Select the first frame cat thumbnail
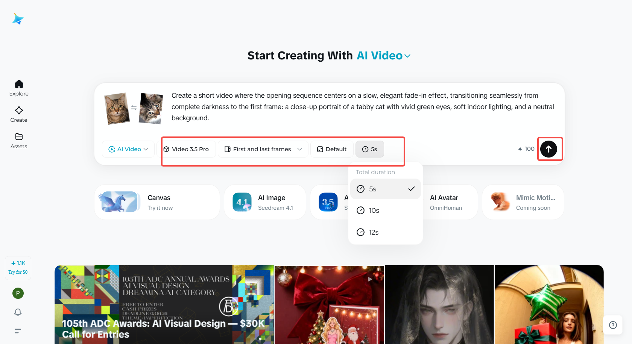Image resolution: width=632 pixels, height=344 pixels. point(117,109)
